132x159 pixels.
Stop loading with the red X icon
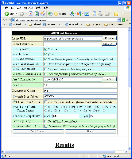pyautogui.click(x=31, y=14)
